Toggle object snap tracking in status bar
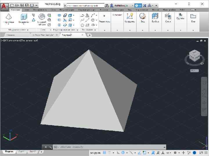This screenshot has width=209, height=156. point(139,153)
